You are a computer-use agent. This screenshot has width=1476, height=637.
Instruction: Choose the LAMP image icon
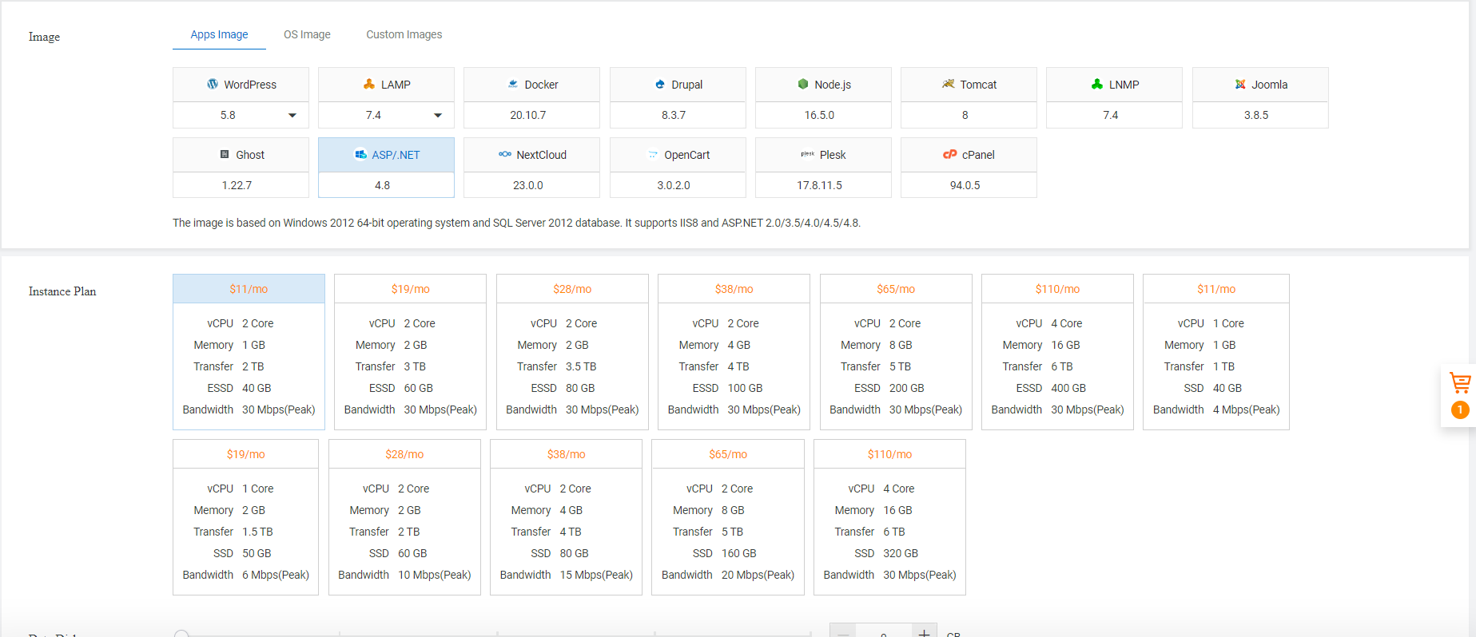pyautogui.click(x=369, y=84)
